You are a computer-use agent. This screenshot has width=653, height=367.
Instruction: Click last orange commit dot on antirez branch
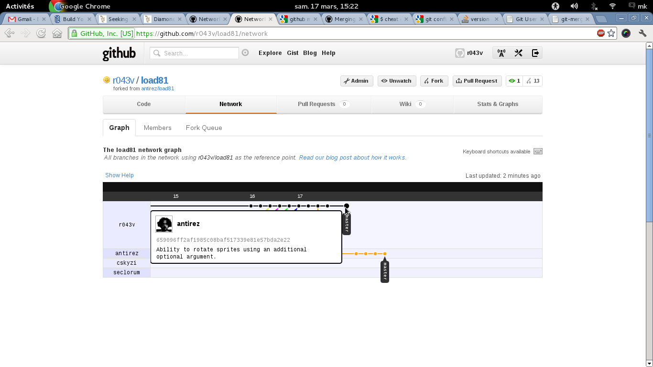pos(385,254)
